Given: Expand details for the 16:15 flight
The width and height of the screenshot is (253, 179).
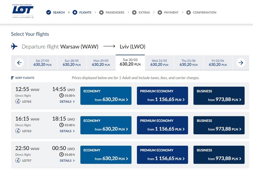Looking at the screenshot, I should point(67,131).
